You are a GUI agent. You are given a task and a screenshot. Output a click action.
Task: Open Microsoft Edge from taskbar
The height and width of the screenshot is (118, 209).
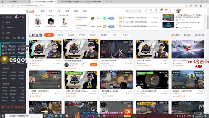pyautogui.click(x=51, y=116)
